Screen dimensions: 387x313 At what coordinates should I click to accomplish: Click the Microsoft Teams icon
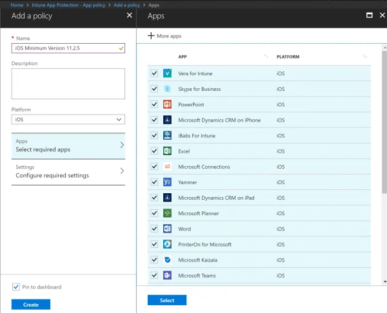pos(167,275)
